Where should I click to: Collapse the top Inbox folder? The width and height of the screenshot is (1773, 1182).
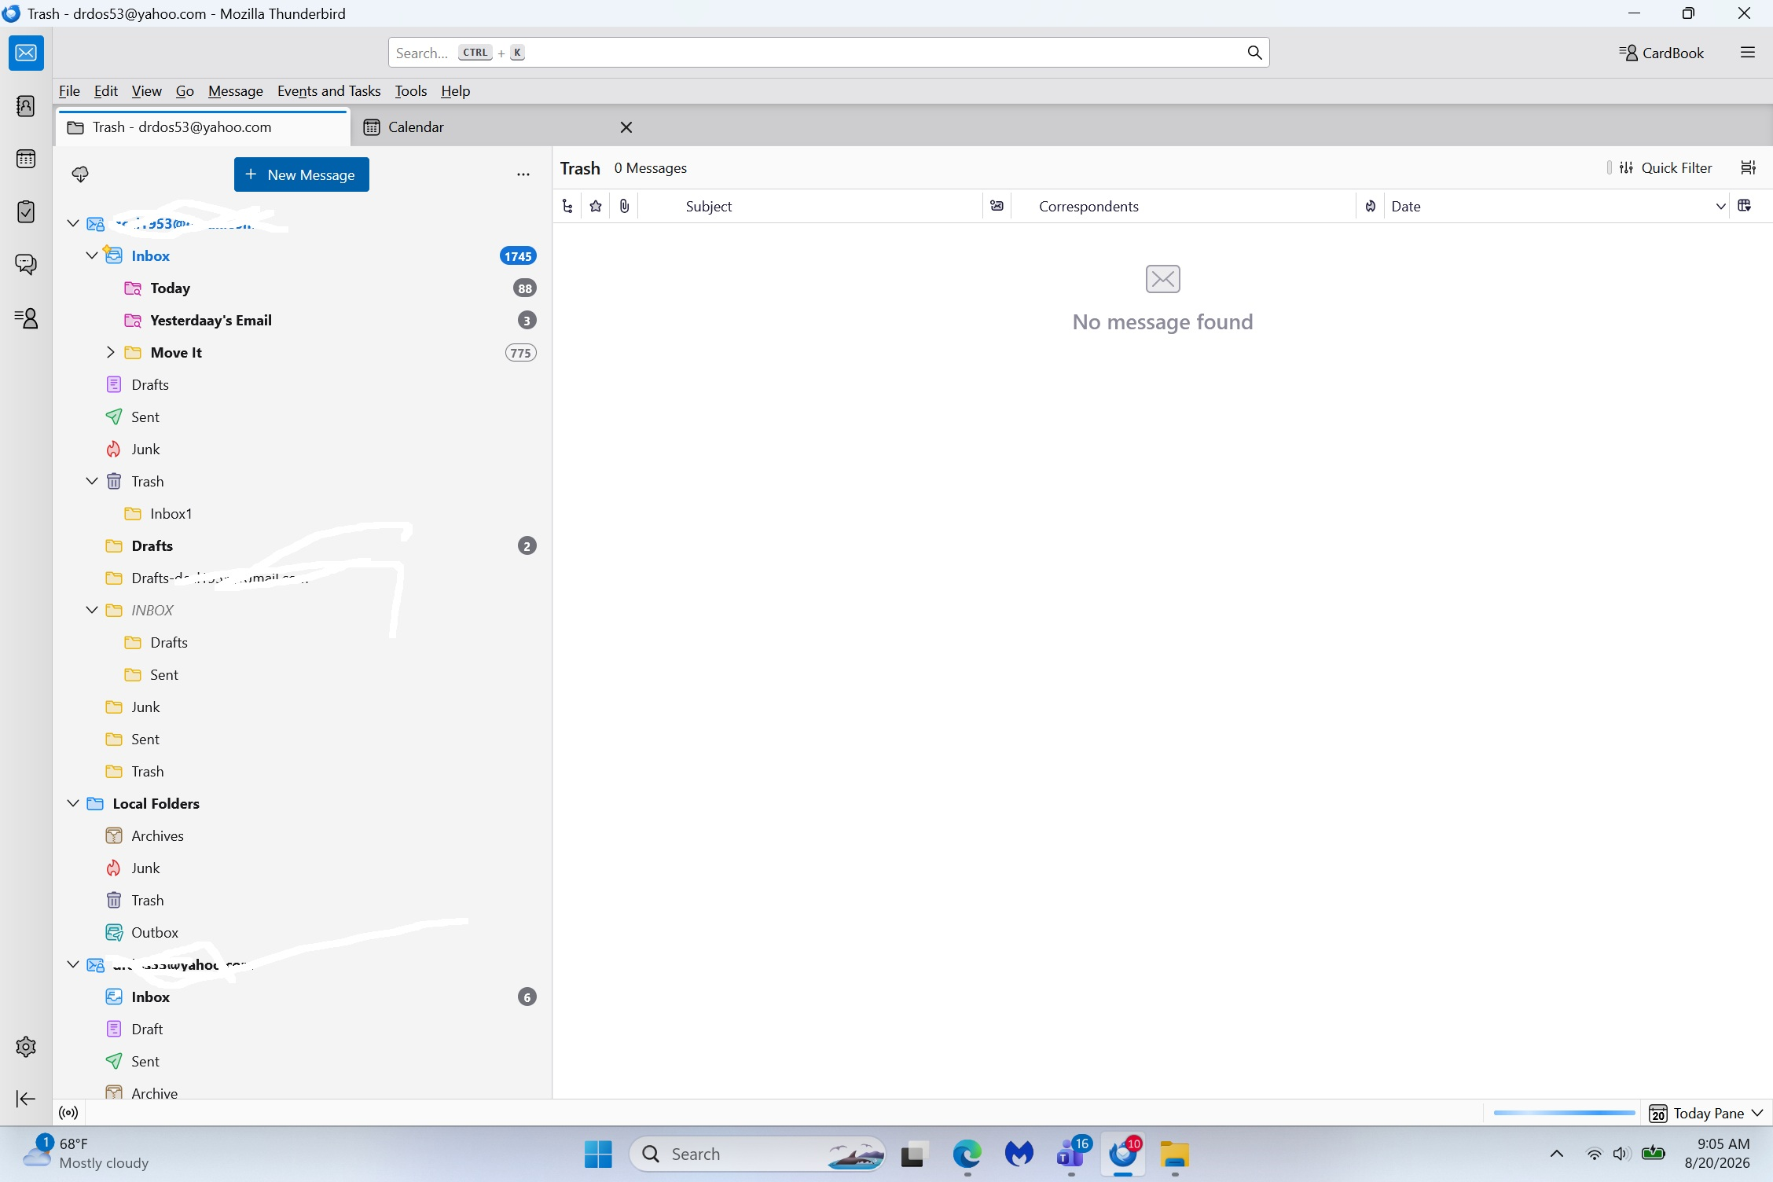(x=92, y=255)
